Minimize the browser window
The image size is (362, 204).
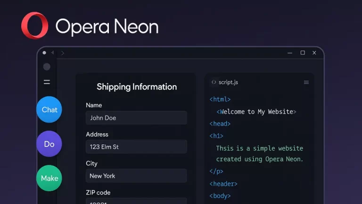pyautogui.click(x=290, y=53)
